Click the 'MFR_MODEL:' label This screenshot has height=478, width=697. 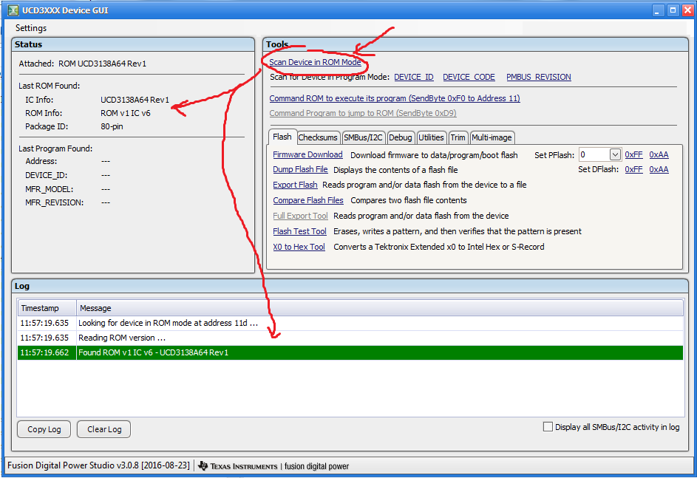pyautogui.click(x=49, y=189)
